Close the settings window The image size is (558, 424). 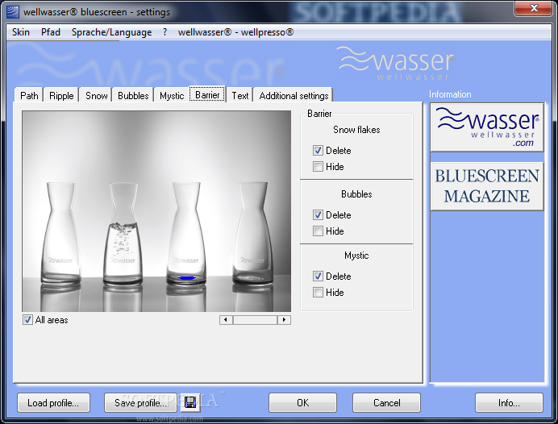(534, 8)
